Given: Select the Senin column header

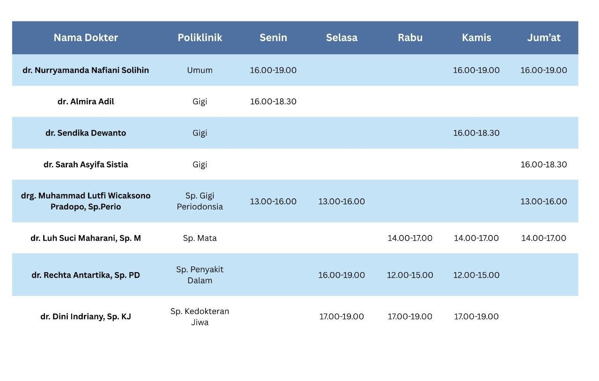Looking at the screenshot, I should [x=273, y=38].
